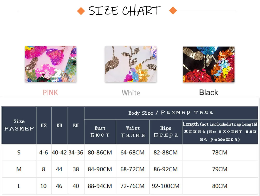Select the S size row label
260x196 pixels.
pos(19,152)
